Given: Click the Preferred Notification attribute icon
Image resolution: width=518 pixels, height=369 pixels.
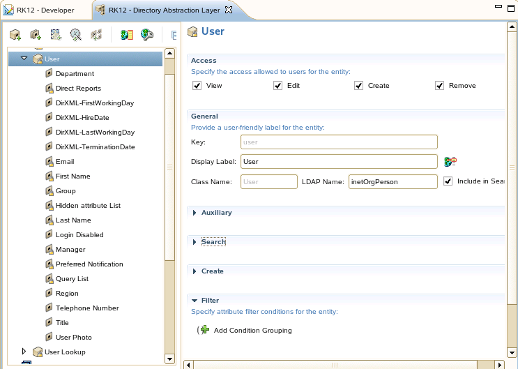Looking at the screenshot, I should tap(49, 264).
